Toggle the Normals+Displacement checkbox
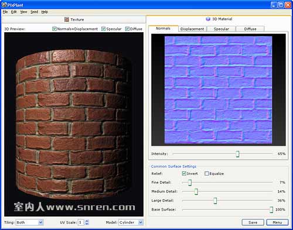The image size is (293, 230). [x=54, y=29]
